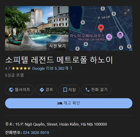Viewport: 140px width, 137px height.
Task: Click the phone number 024 3826 6919
Action: point(36,133)
